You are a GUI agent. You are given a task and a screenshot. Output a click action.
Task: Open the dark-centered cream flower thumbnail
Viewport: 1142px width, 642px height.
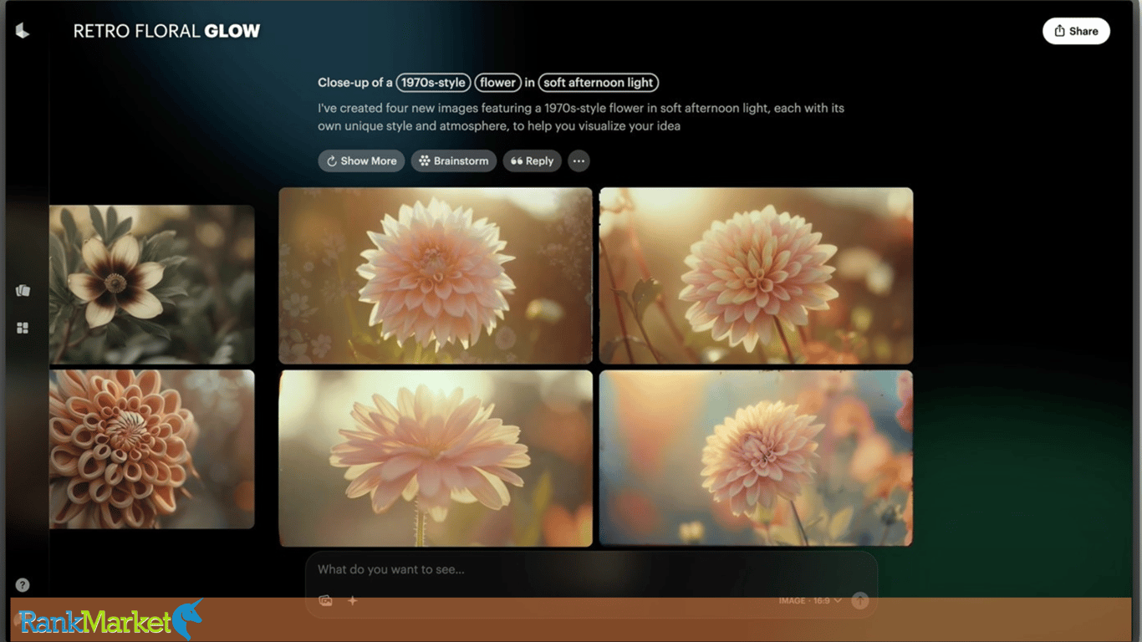pyautogui.click(x=151, y=284)
